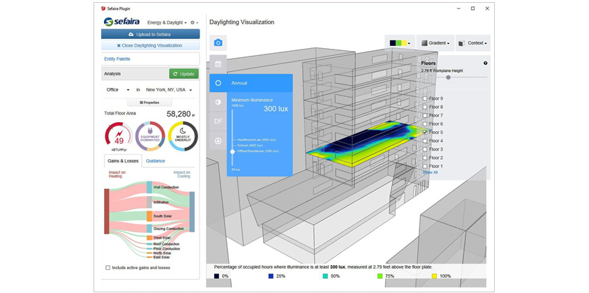
Task: Tick the Floor 3 checkbox
Action: [x=425, y=149]
